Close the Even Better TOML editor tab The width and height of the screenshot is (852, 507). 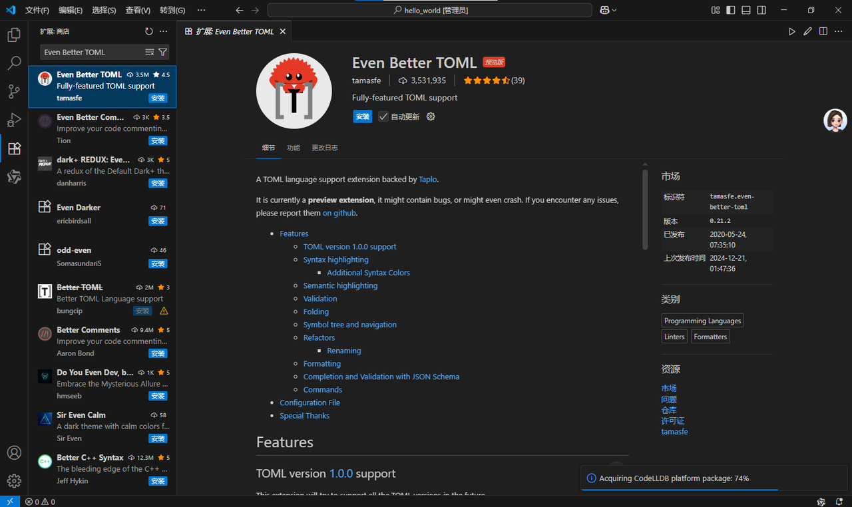click(x=283, y=31)
